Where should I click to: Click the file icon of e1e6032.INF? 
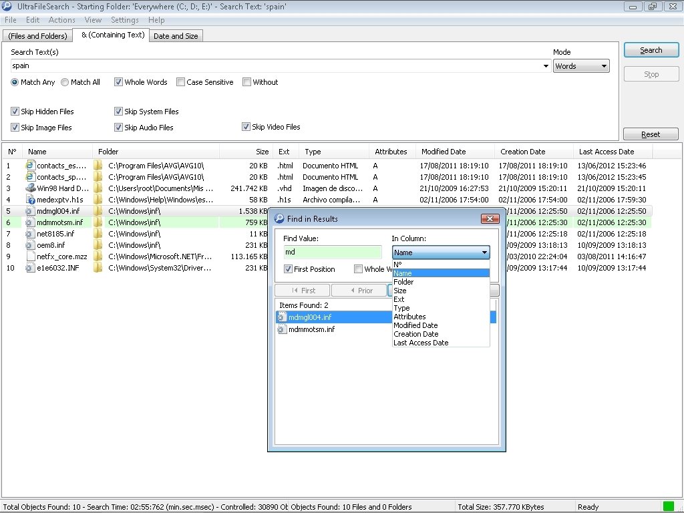click(30, 267)
